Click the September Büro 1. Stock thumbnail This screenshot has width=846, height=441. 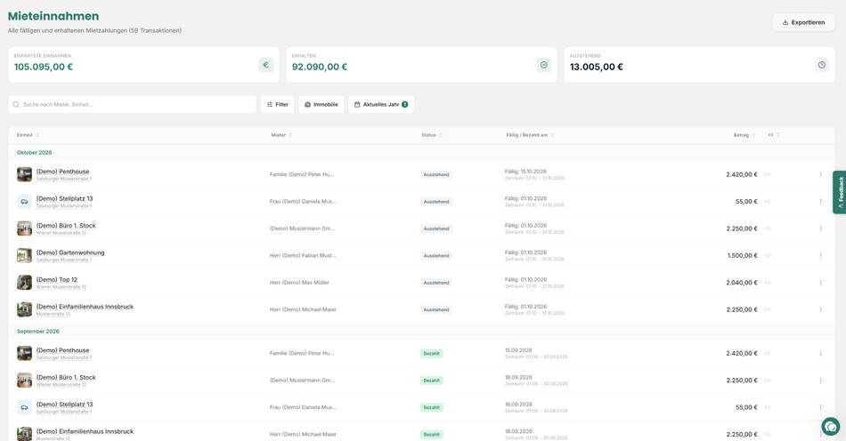[x=24, y=381]
